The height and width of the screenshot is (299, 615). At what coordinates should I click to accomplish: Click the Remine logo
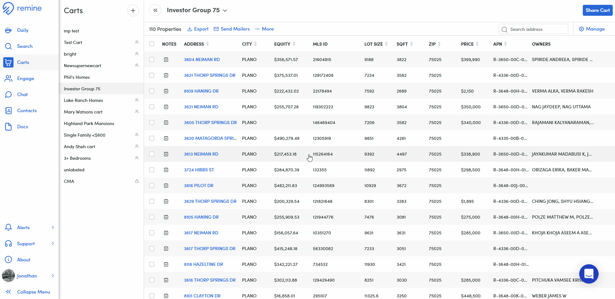[22, 8]
